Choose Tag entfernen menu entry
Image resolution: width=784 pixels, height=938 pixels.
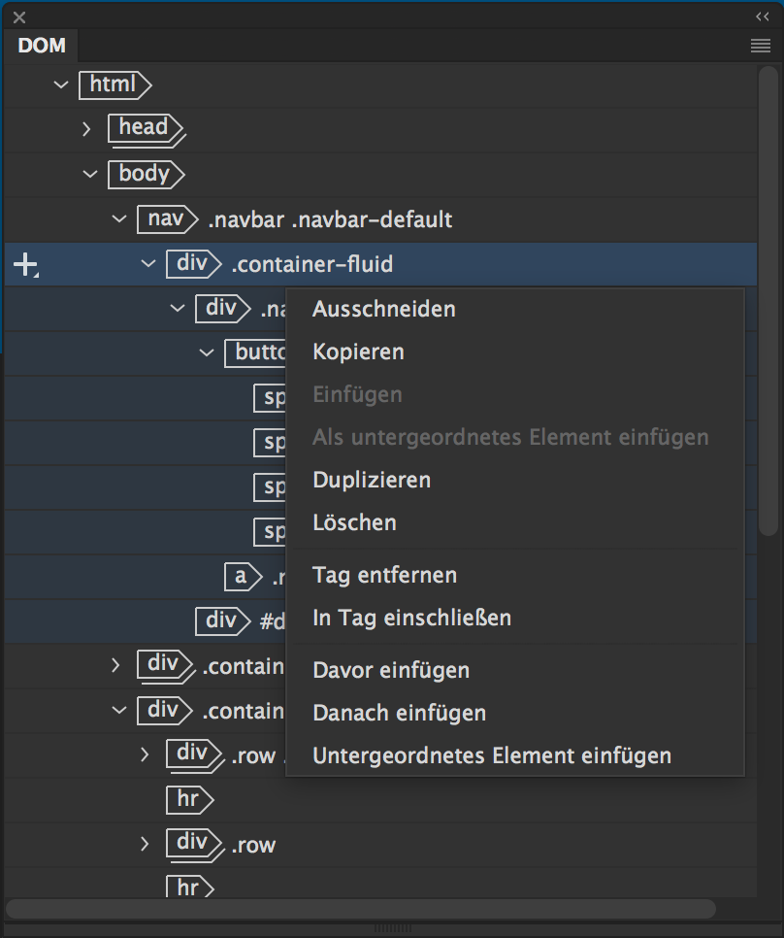click(x=384, y=575)
